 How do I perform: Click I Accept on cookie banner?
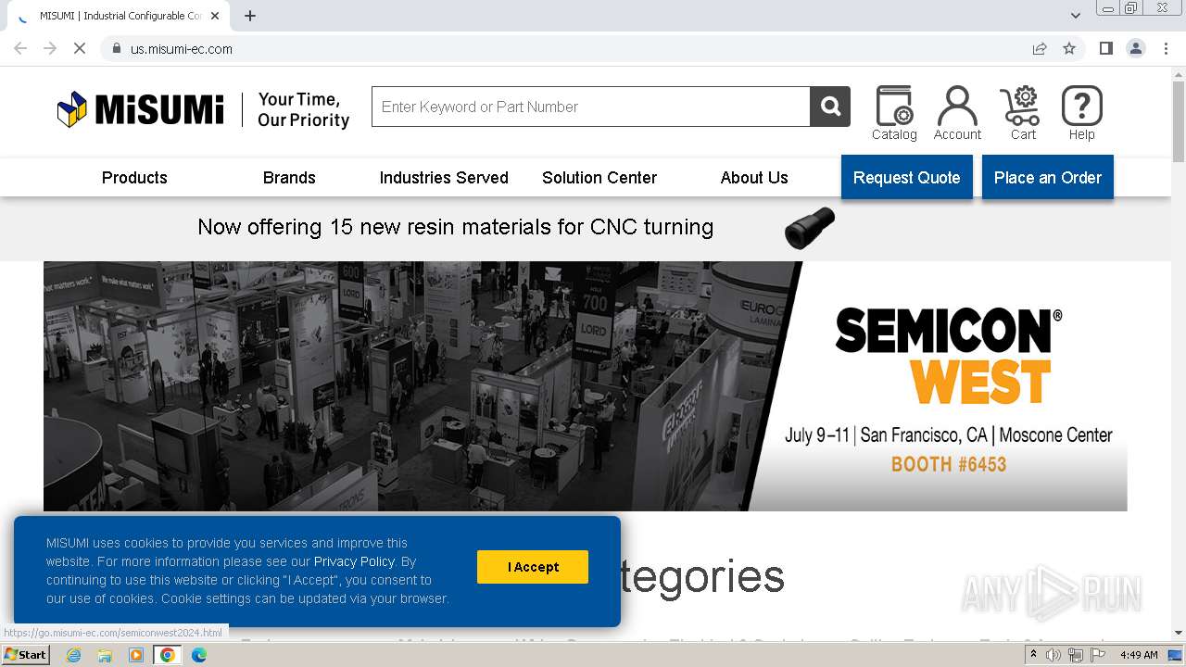coord(533,567)
